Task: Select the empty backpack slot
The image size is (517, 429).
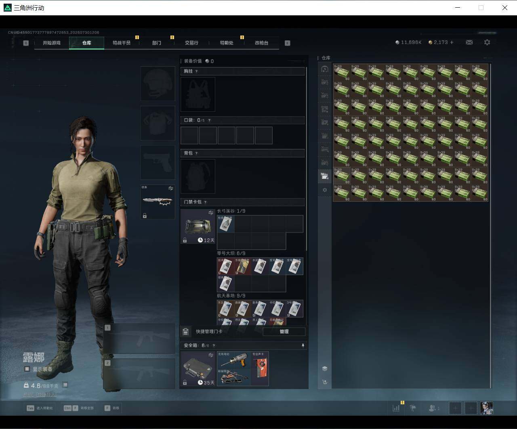Action: click(198, 176)
